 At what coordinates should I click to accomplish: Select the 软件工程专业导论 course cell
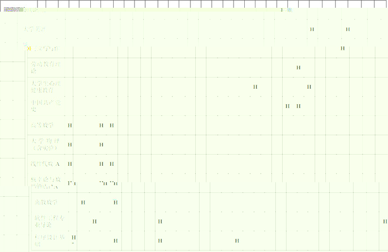coord(49,221)
